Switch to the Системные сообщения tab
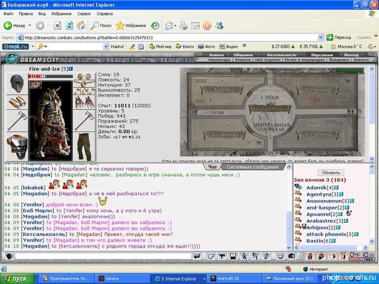379x284 pixels. tap(252, 167)
